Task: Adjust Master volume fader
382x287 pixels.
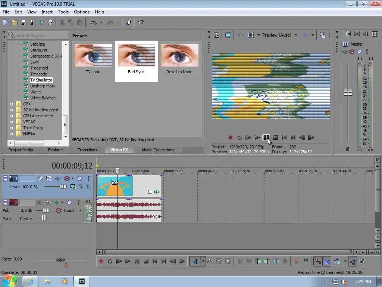Action: click(x=348, y=93)
